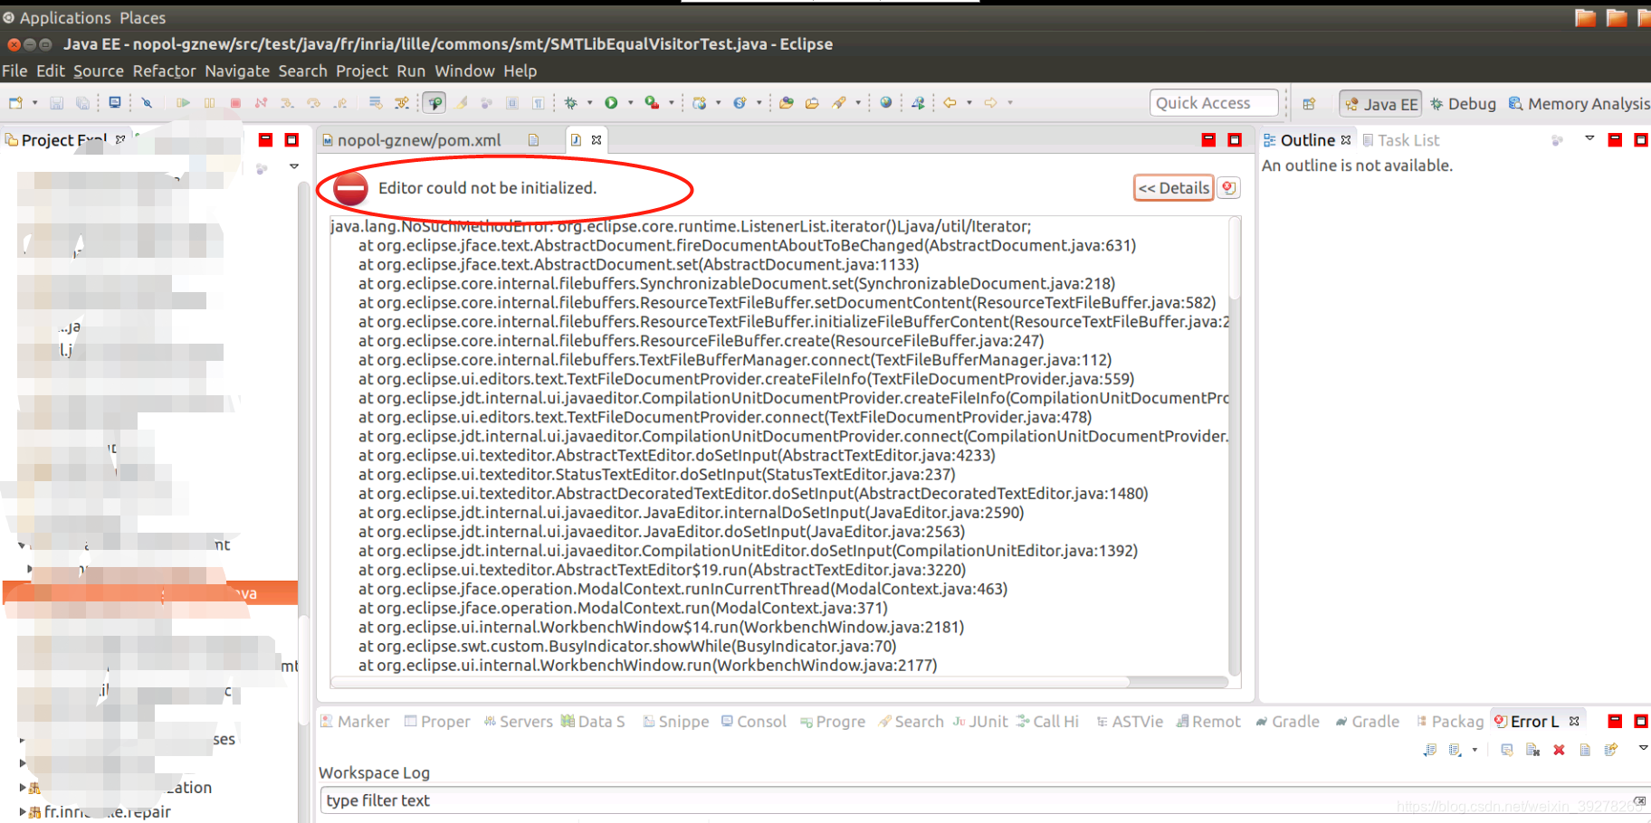Launch a Debug session from the toolbar

click(x=571, y=102)
